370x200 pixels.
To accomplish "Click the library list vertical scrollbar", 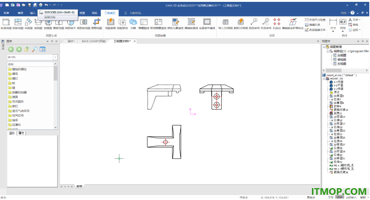I will pyautogui.click(x=55, y=96).
